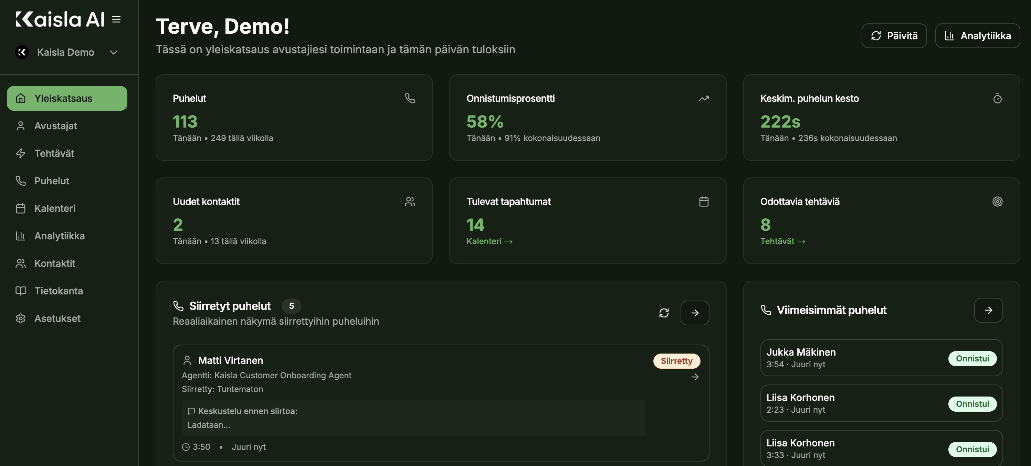Open the Kalenteri view
Image resolution: width=1031 pixels, height=466 pixels.
[x=55, y=208]
